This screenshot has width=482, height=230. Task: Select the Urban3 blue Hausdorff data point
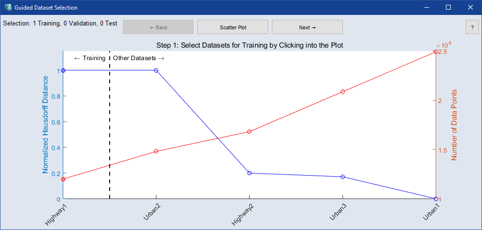pyautogui.click(x=342, y=177)
